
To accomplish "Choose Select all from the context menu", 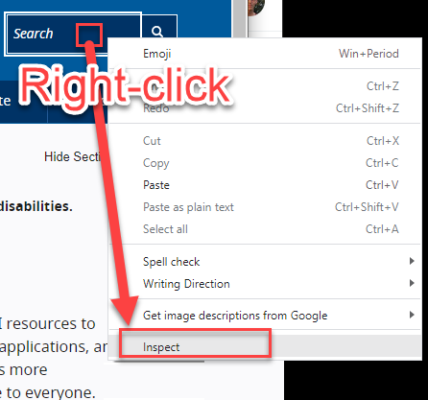I will pos(265,229).
